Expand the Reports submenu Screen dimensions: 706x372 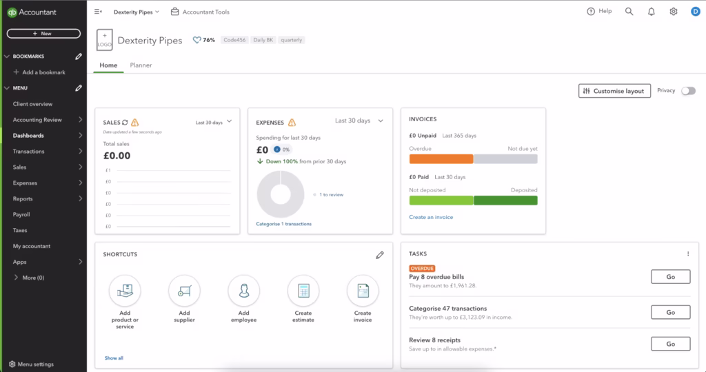tap(80, 198)
